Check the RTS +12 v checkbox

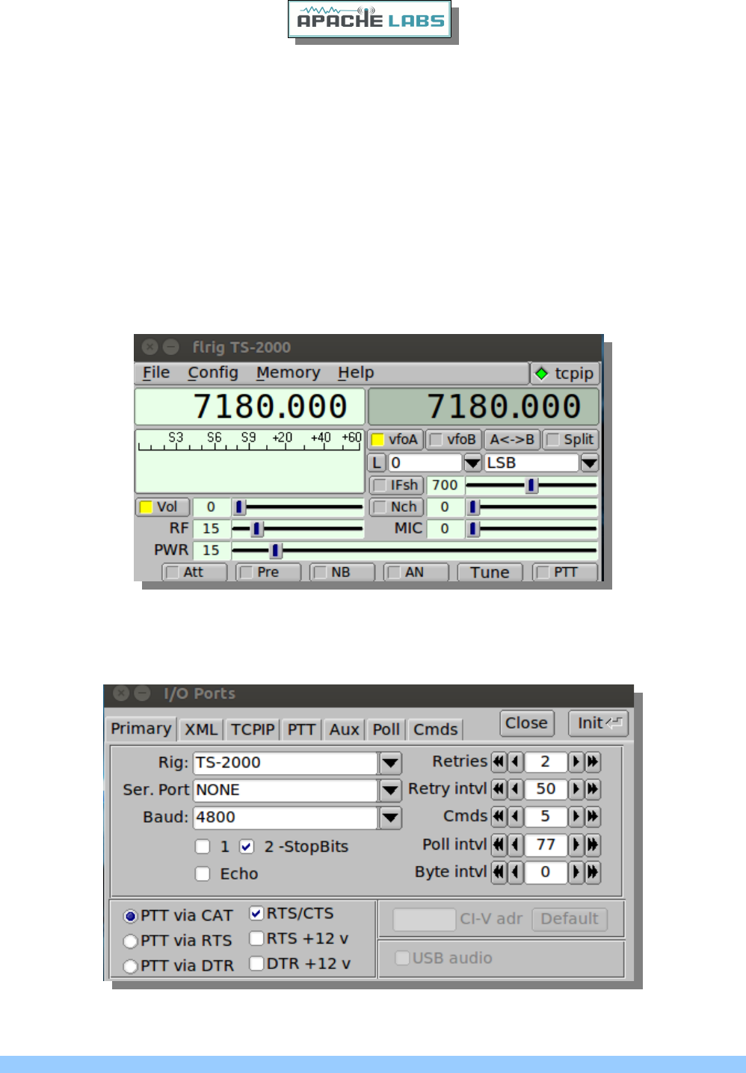[256, 939]
